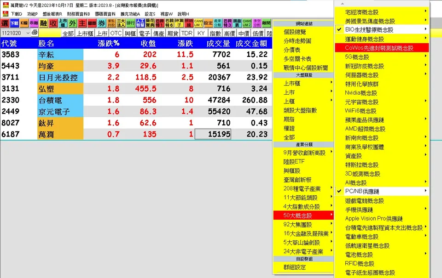The image size is (442, 278).
Task: Click the scroll-up arrow atop the concept submenu
Action: 342,4
